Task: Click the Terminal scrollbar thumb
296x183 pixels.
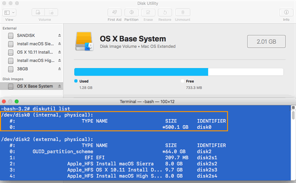Action: click(293, 115)
